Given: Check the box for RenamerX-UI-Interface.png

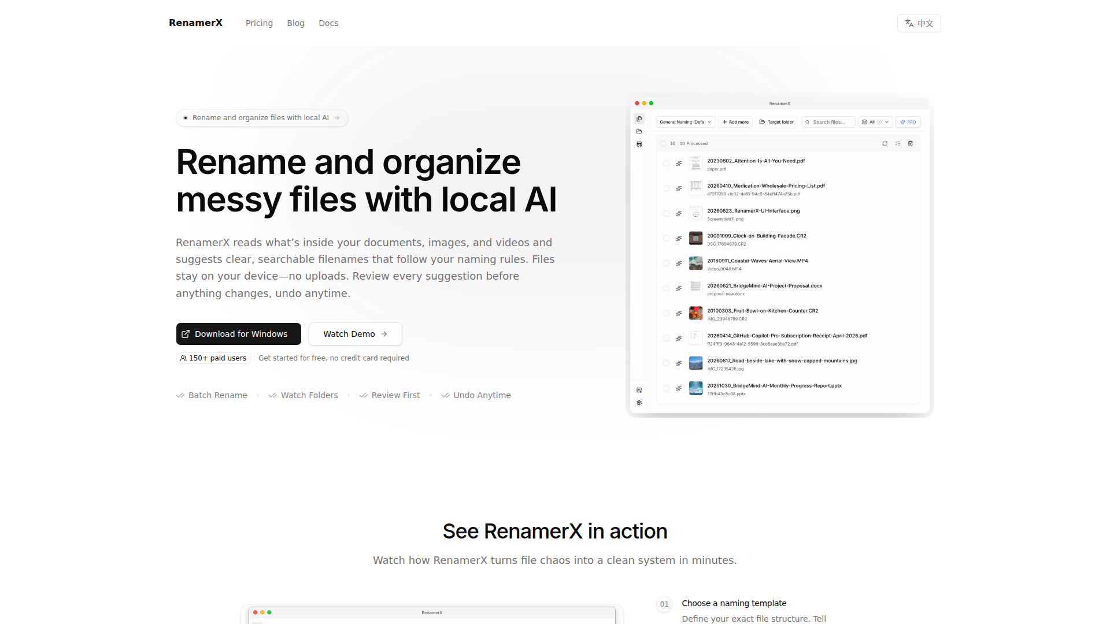Looking at the screenshot, I should [666, 213].
